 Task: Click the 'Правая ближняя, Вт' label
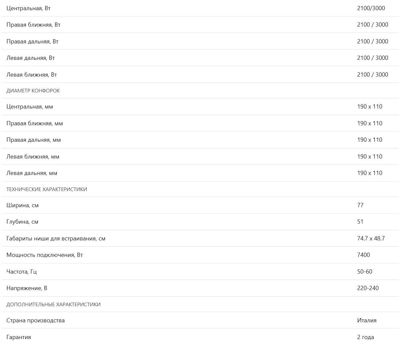pyautogui.click(x=33, y=25)
